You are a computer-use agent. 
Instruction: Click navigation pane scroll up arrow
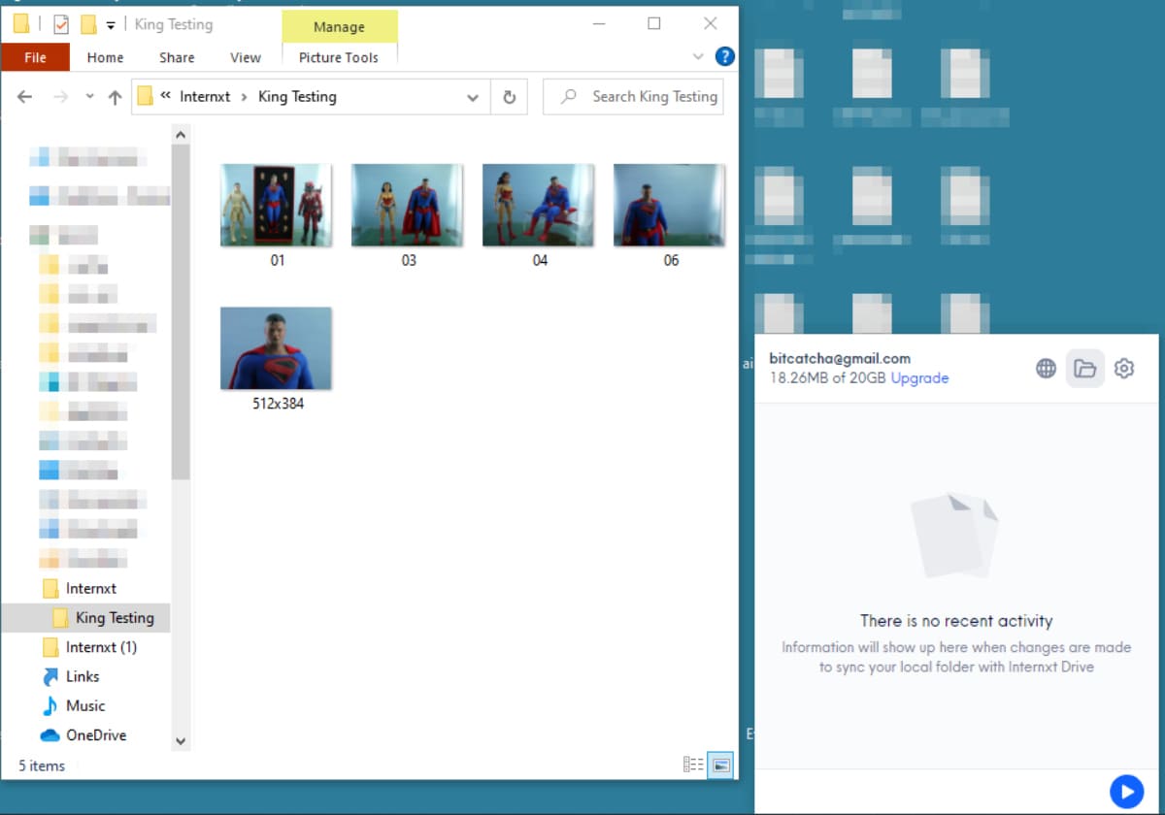point(181,133)
